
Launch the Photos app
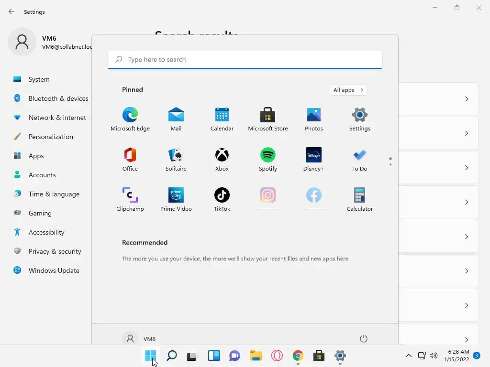coord(314,119)
